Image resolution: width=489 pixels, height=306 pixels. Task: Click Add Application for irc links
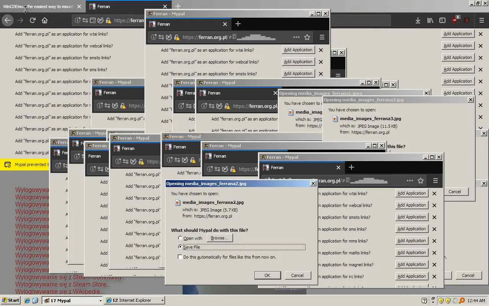411,276
